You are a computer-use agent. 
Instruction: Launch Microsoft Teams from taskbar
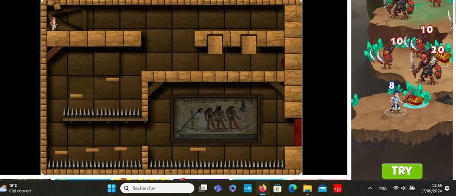coord(218,188)
